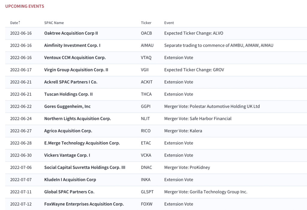Viewport: 307px width, 210px height.
Task: Open E.Merge Technology Acquisition Corp. entry
Action: pyautogui.click(x=82, y=143)
